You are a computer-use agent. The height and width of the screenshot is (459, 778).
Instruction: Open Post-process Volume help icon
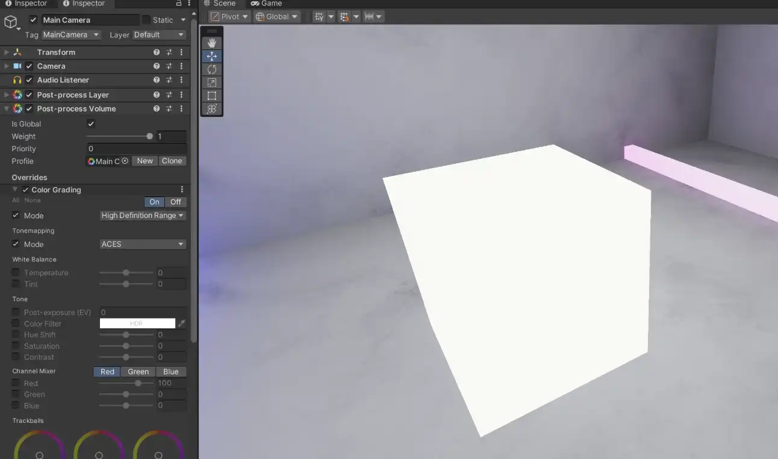click(x=157, y=109)
